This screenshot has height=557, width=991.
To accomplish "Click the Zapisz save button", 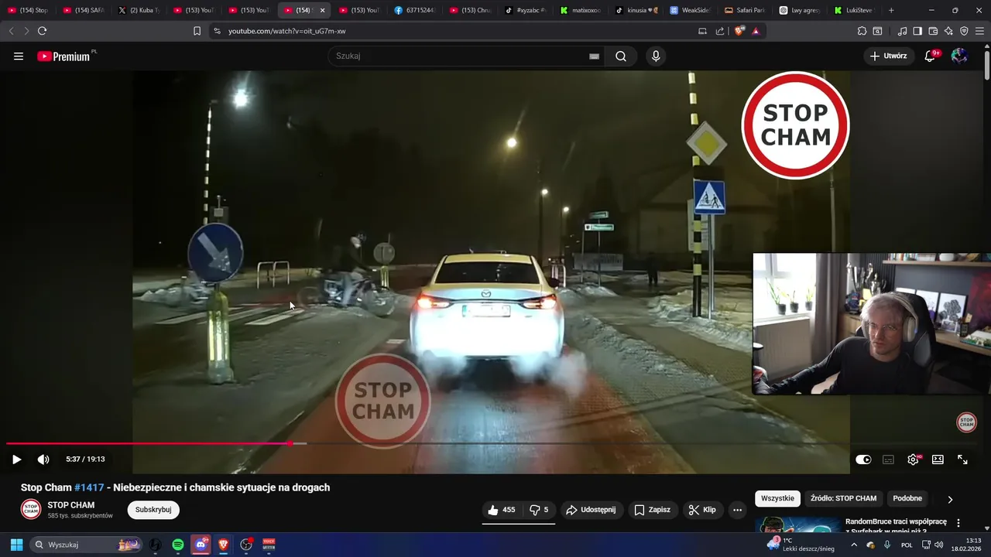I will pos(653,510).
